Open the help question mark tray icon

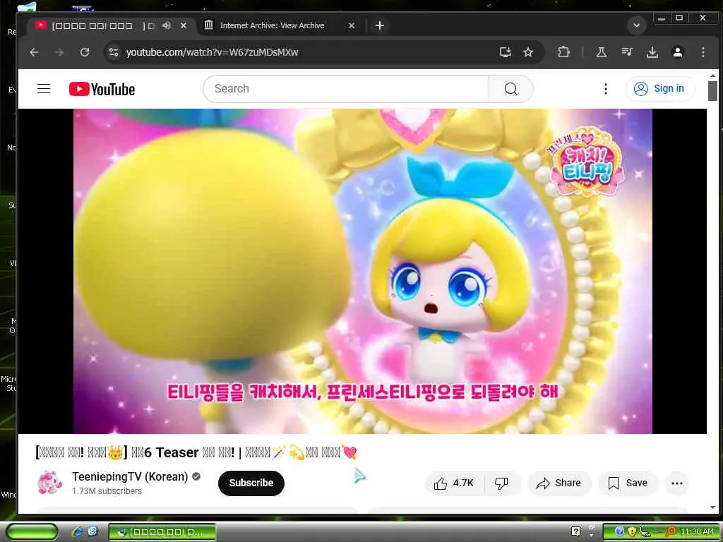576,531
